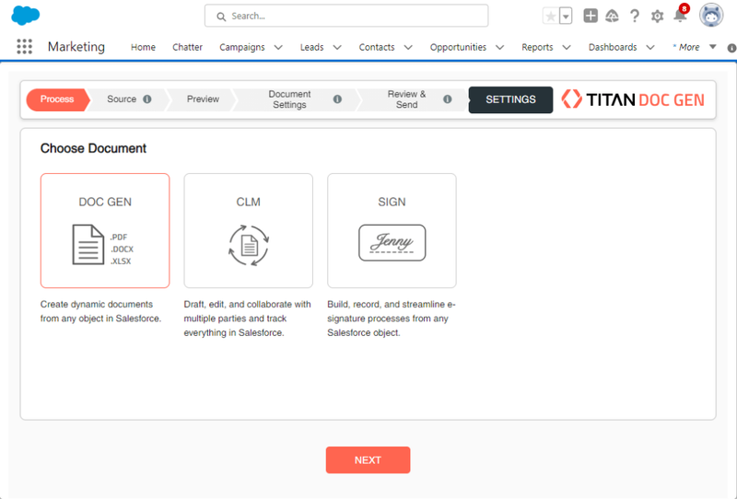Click the favorites star icon

coord(551,17)
